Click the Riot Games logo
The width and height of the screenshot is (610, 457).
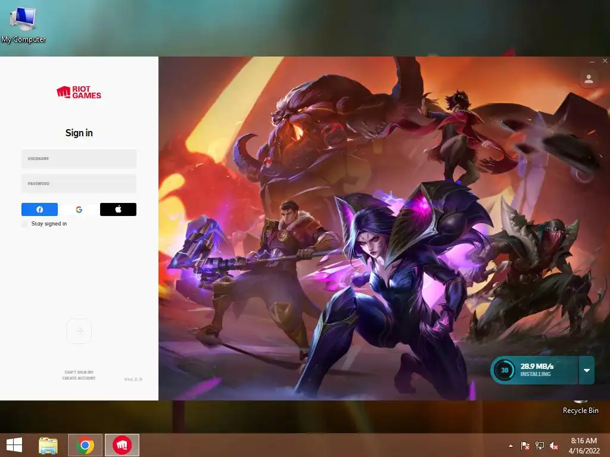coord(79,92)
